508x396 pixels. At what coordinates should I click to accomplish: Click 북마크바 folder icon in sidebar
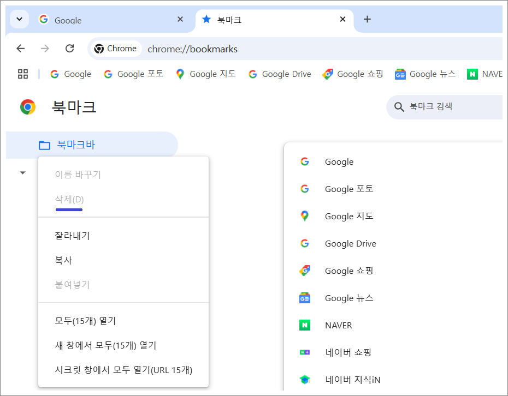pyautogui.click(x=44, y=145)
